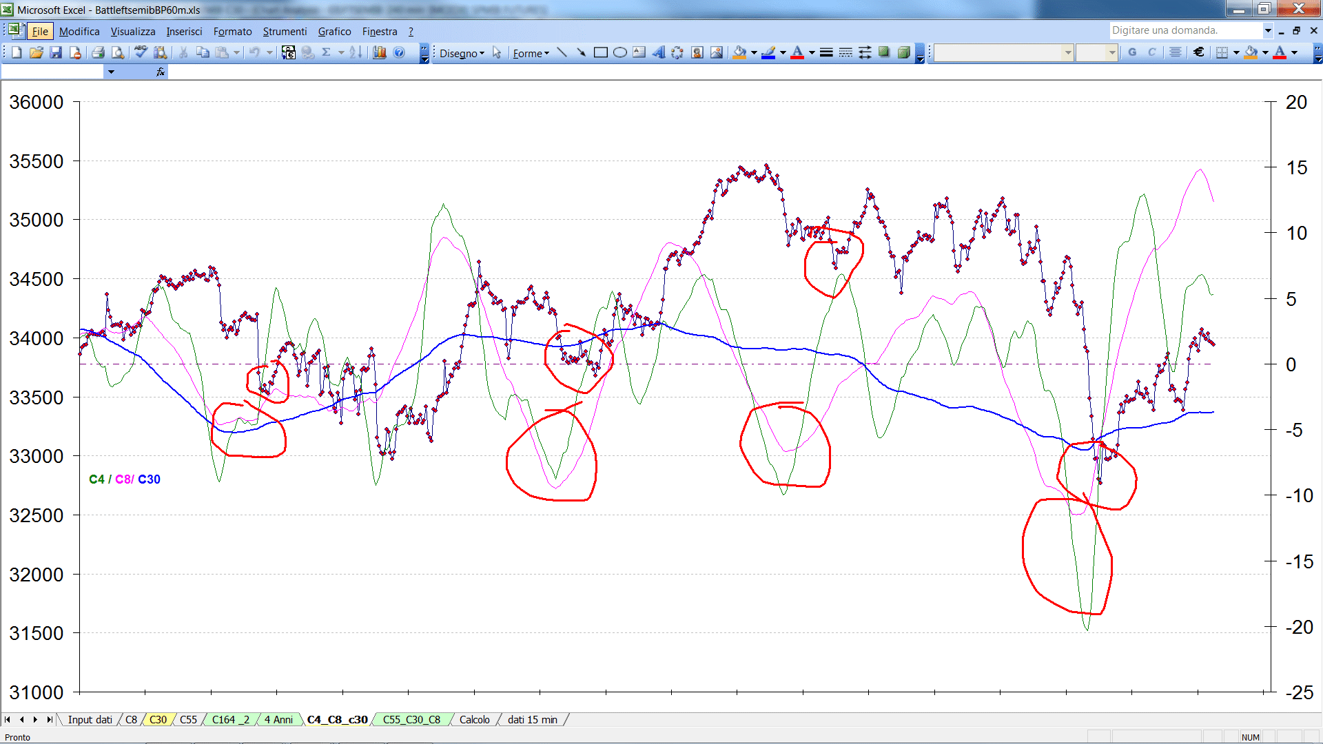Screen dimensions: 1323x744
Task: Click the fx Insert Function button
Action: pos(160,72)
